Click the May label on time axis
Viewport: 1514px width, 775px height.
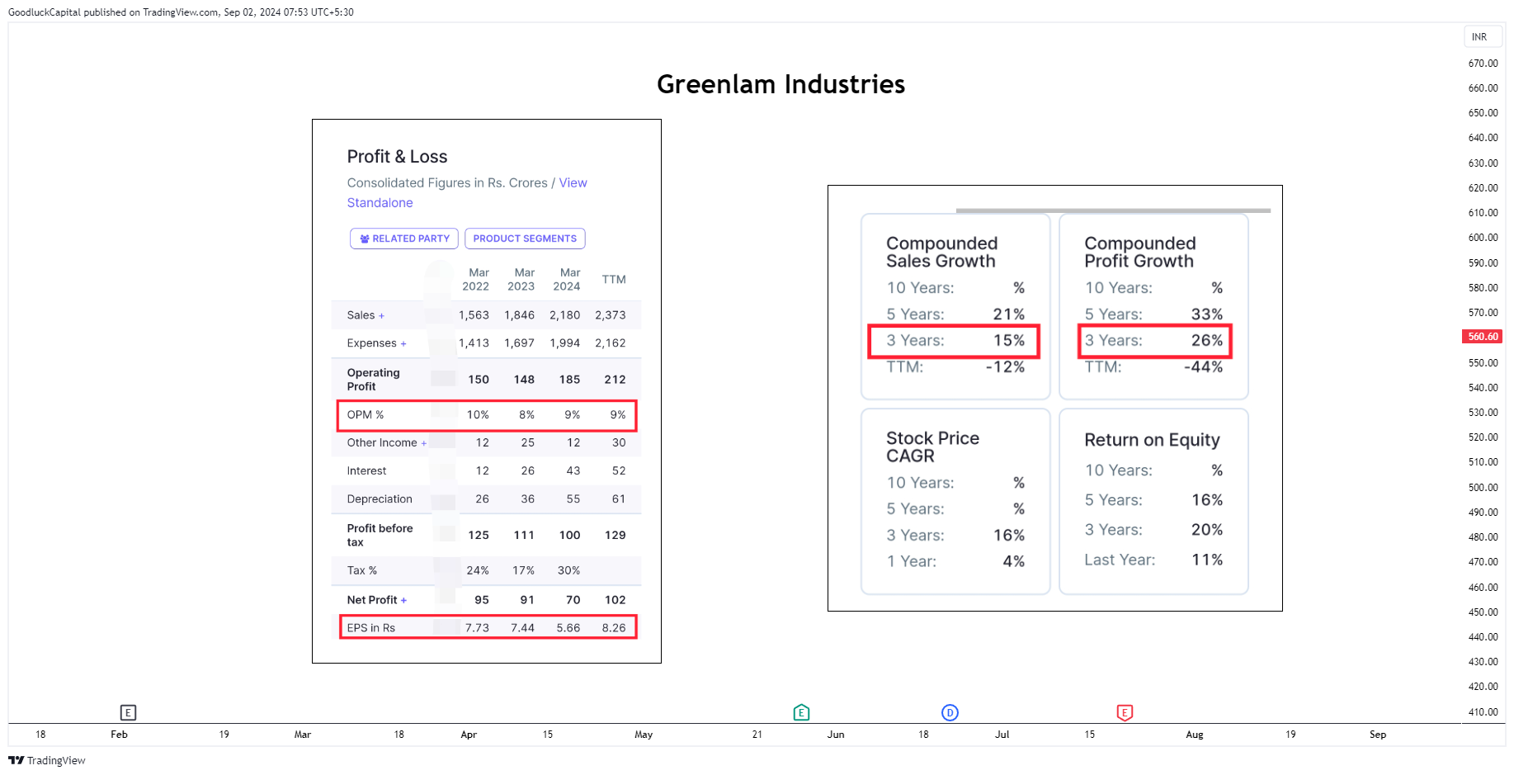click(644, 735)
